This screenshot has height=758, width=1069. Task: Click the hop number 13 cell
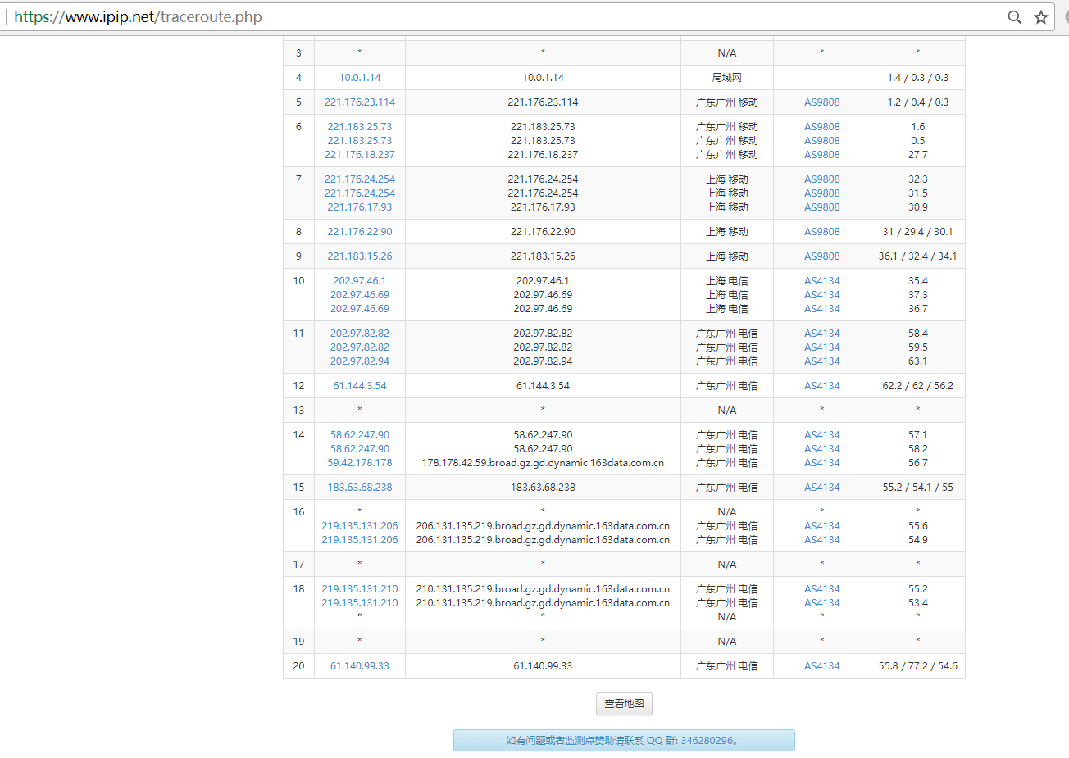298,411
